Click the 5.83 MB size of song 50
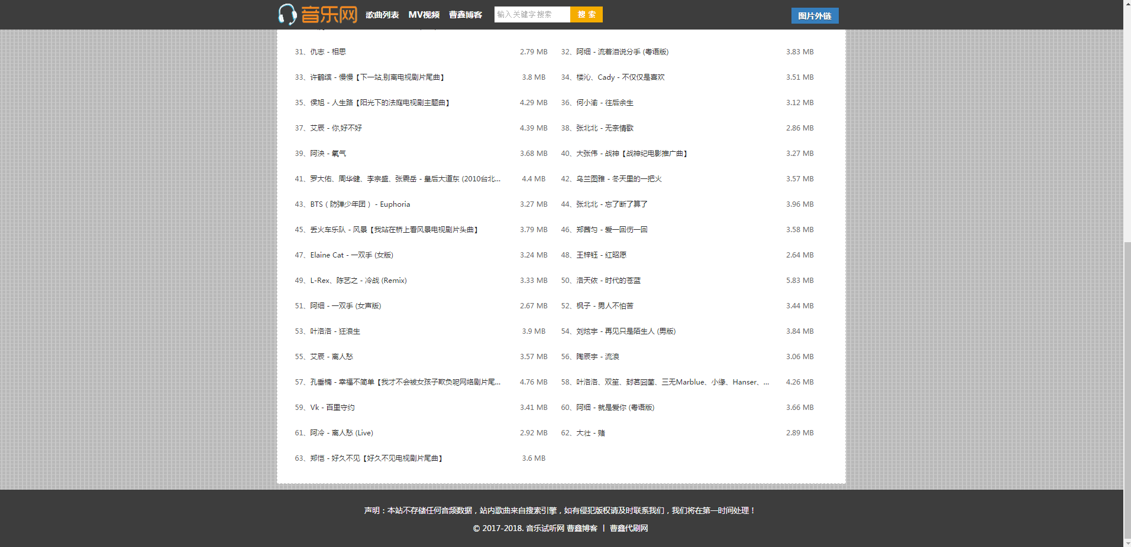This screenshot has height=547, width=1131. [800, 281]
